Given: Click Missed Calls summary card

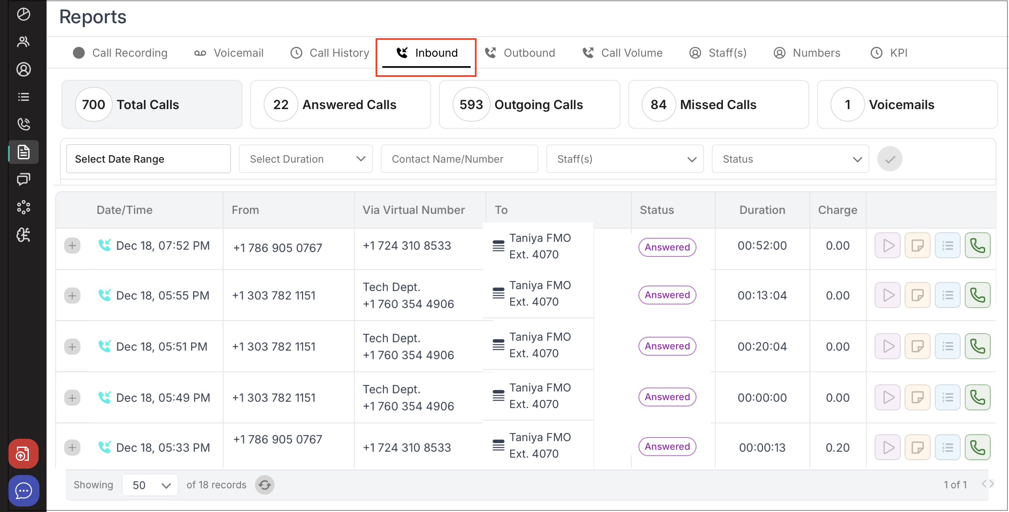Looking at the screenshot, I should (718, 105).
